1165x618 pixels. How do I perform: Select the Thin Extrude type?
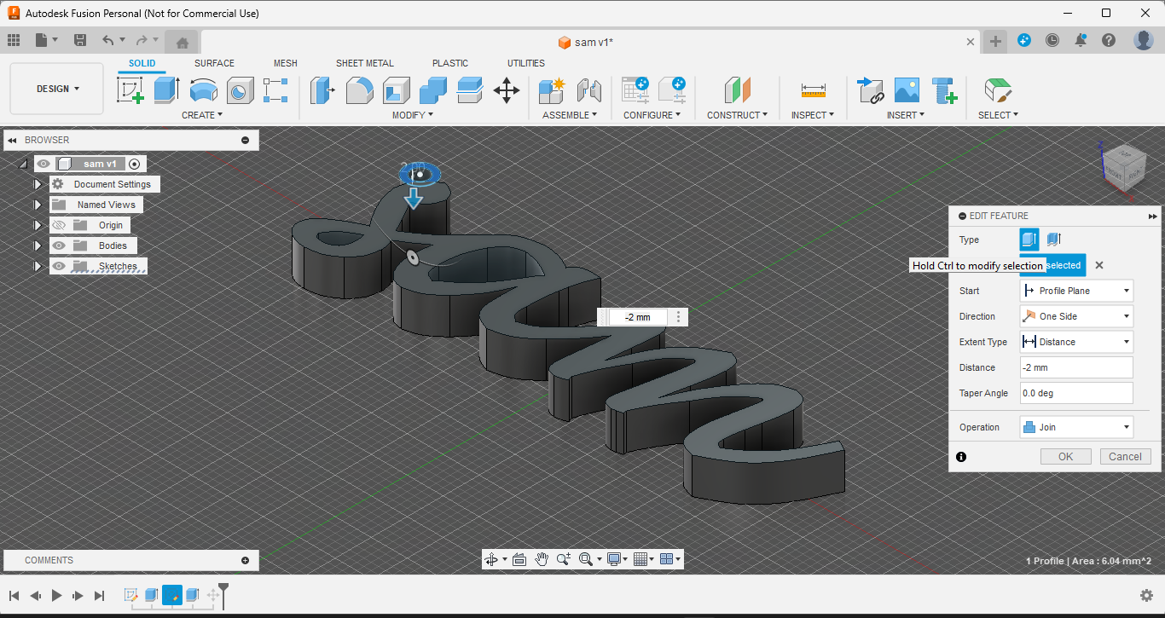coord(1053,240)
